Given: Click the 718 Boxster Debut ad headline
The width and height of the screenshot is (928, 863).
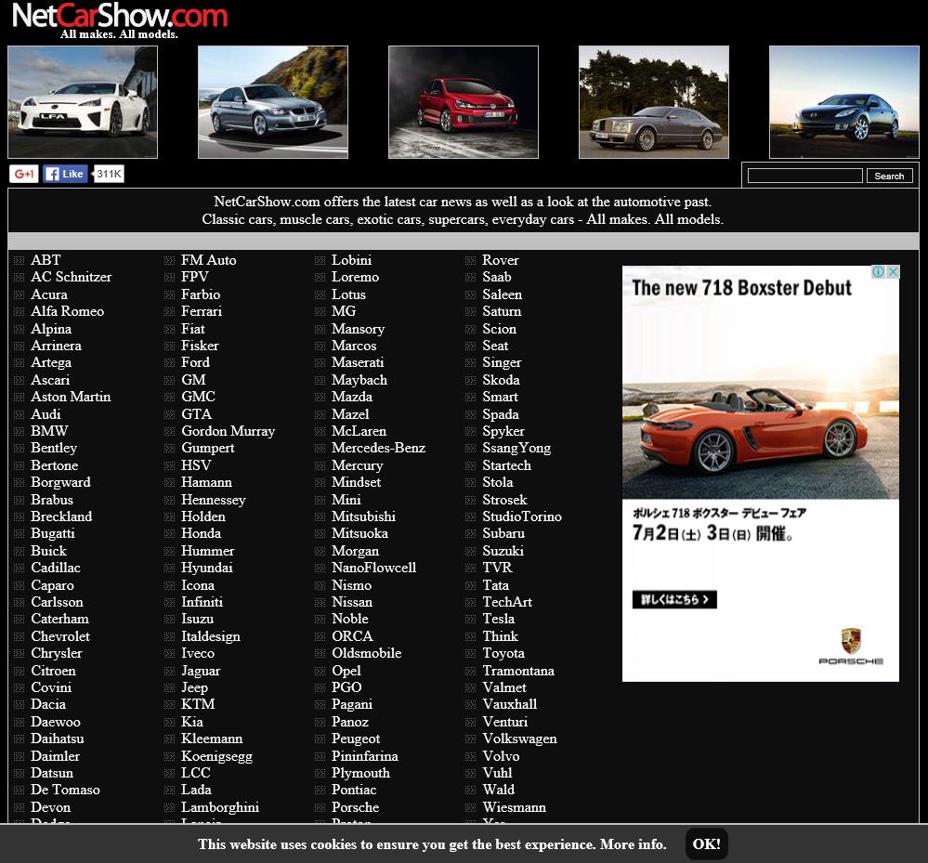Looking at the screenshot, I should pyautogui.click(x=741, y=288).
